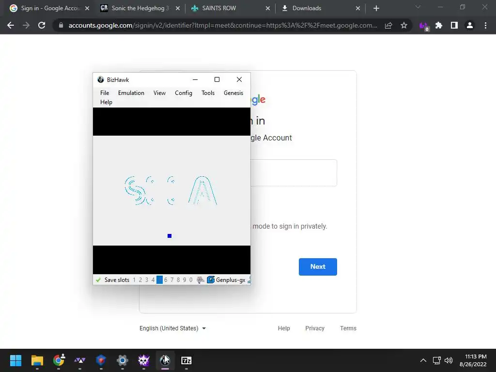Open volume control in system tray
Viewport: 496px width, 372px height.
coord(449,360)
